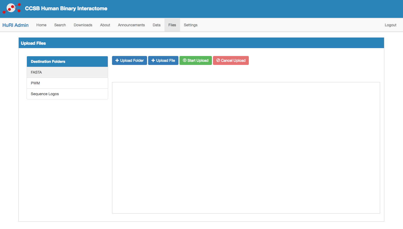Click the plus icon on Upload File

click(153, 60)
